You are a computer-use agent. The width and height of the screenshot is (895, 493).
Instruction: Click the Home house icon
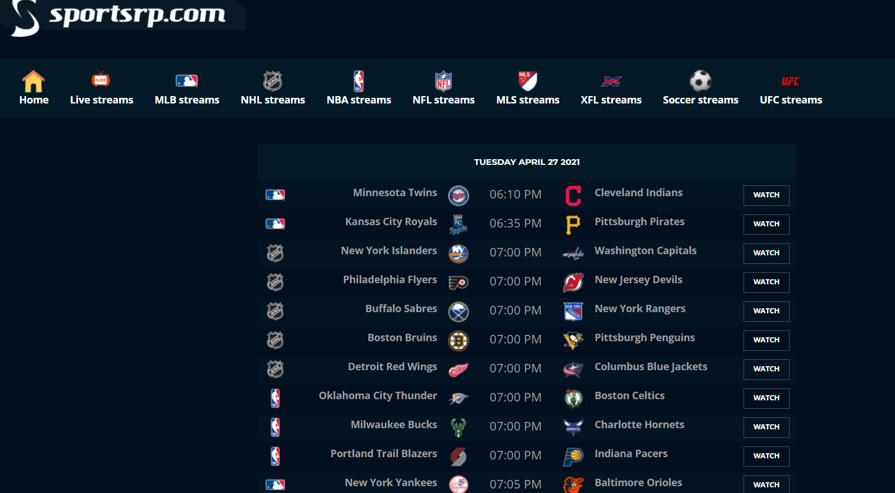click(34, 81)
